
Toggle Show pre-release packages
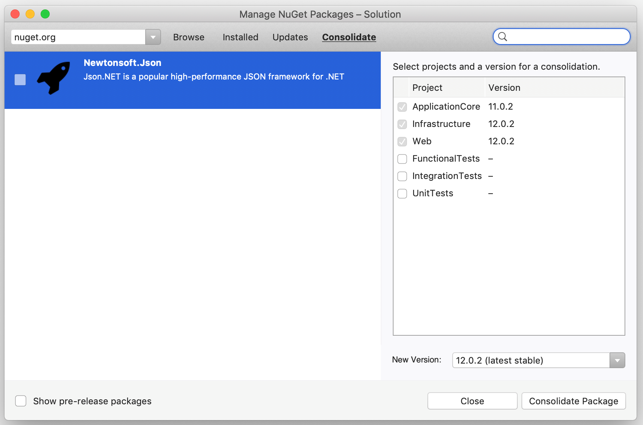(21, 401)
